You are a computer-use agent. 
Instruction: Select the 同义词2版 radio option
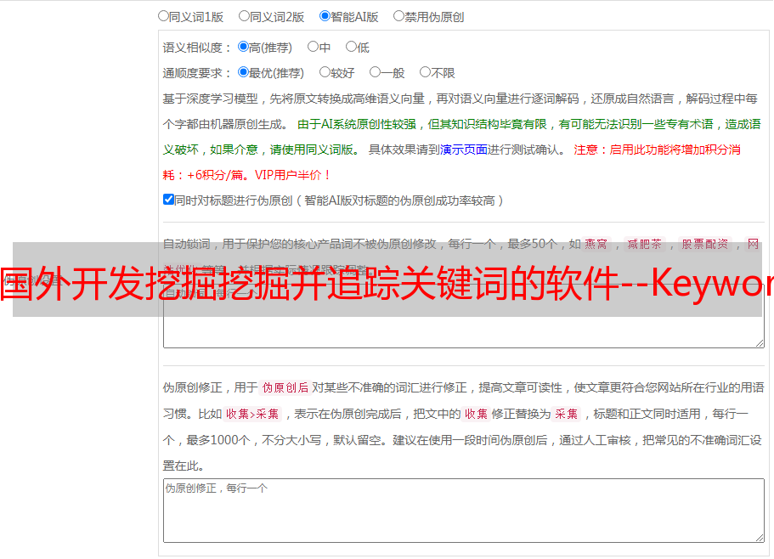pos(244,16)
